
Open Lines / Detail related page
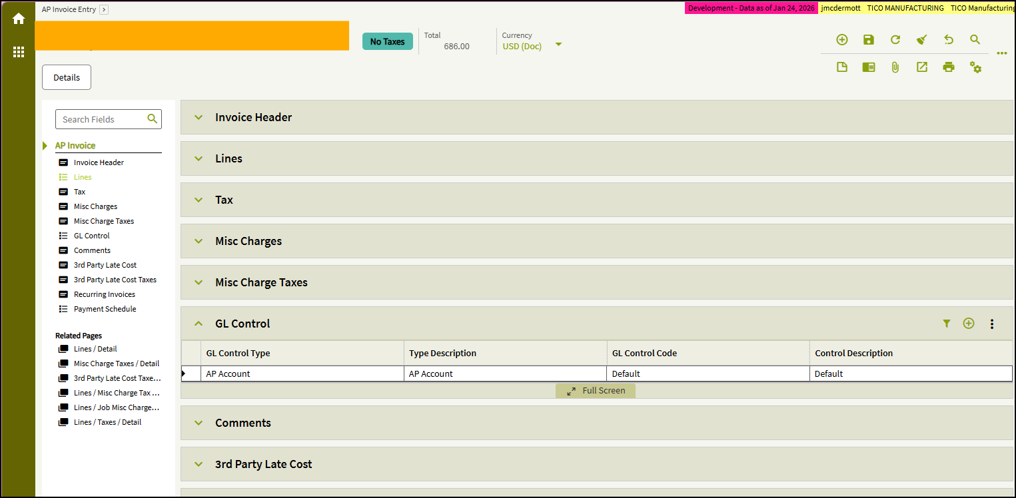click(95, 349)
